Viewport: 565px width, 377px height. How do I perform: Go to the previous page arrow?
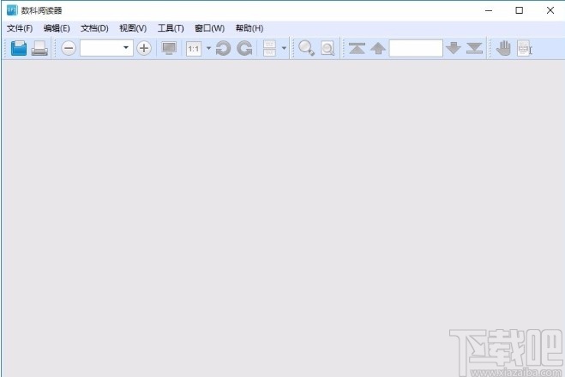[378, 48]
